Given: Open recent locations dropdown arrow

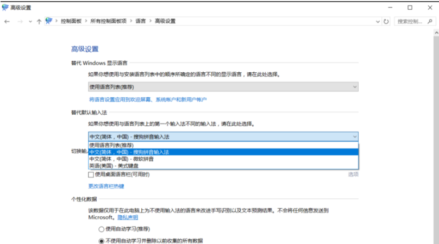Looking at the screenshot, I should click(29, 21).
